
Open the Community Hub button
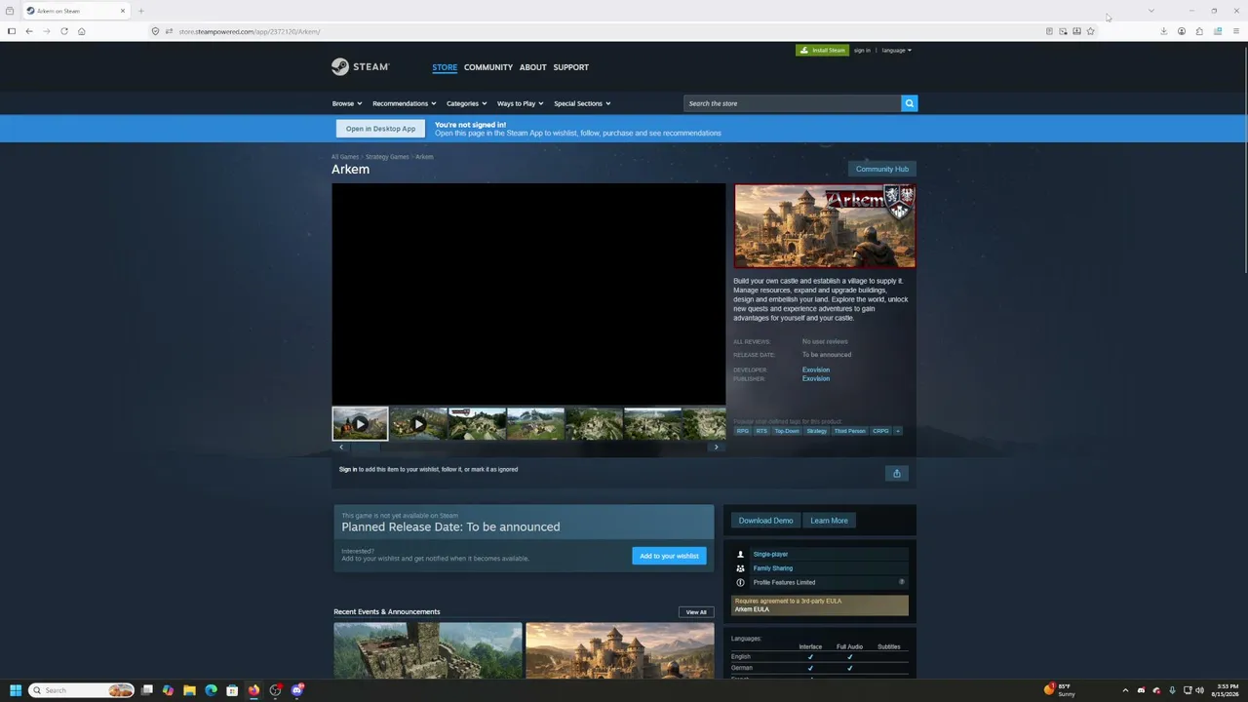coord(882,169)
